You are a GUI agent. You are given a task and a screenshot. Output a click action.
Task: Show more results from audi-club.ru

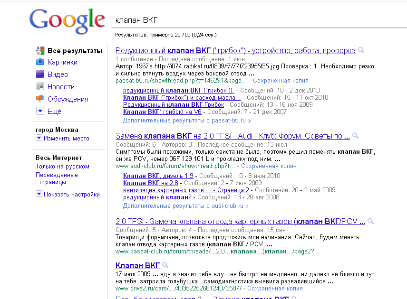pos(185,206)
